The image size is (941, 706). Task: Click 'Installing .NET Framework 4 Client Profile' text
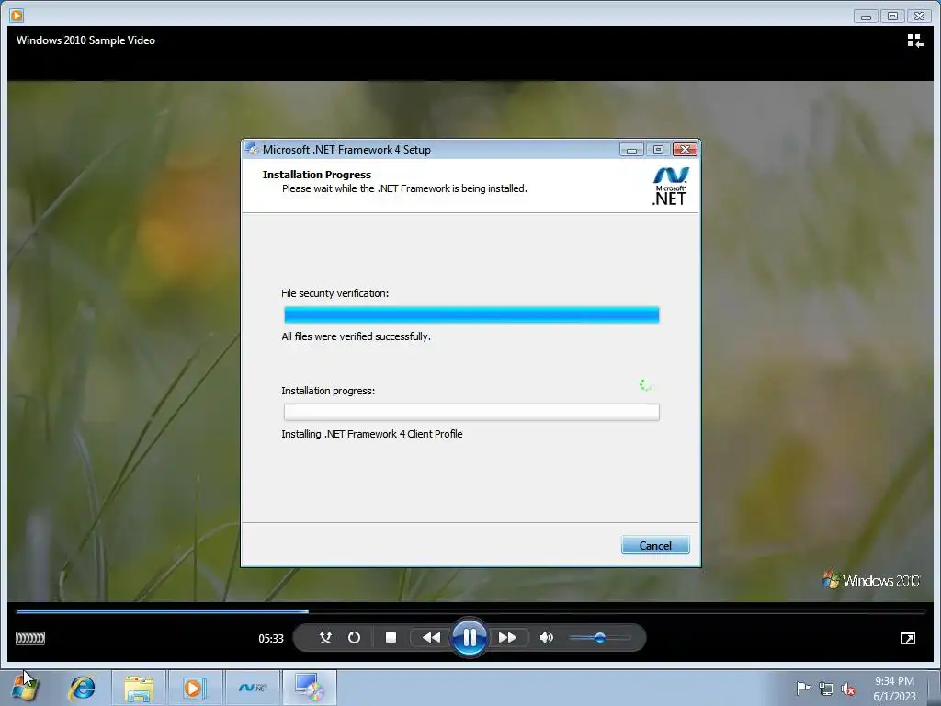pos(372,434)
